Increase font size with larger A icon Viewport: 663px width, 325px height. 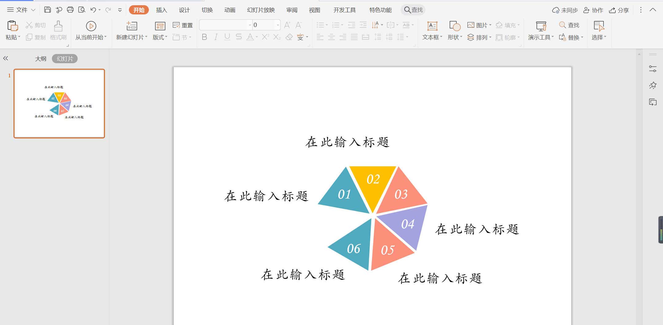[x=287, y=25]
